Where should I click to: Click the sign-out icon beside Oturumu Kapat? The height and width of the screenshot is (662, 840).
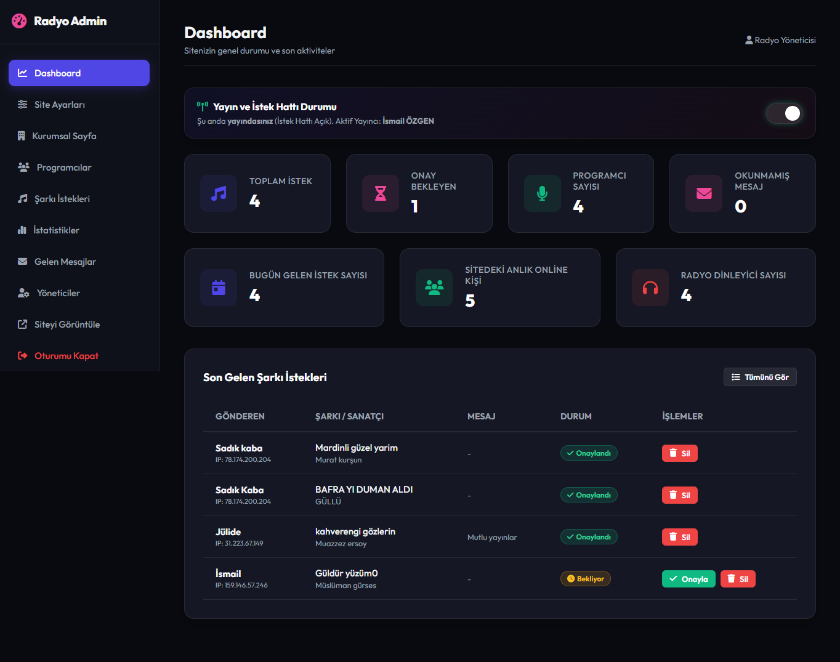pos(23,356)
